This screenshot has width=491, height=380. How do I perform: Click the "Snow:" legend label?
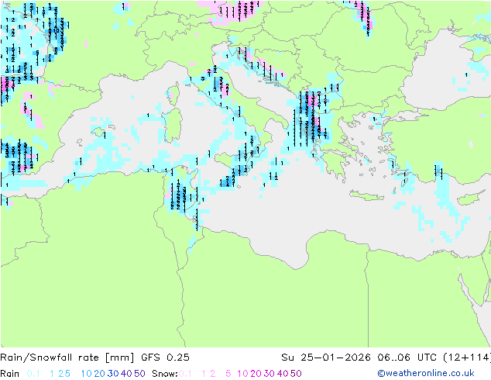pyautogui.click(x=165, y=374)
